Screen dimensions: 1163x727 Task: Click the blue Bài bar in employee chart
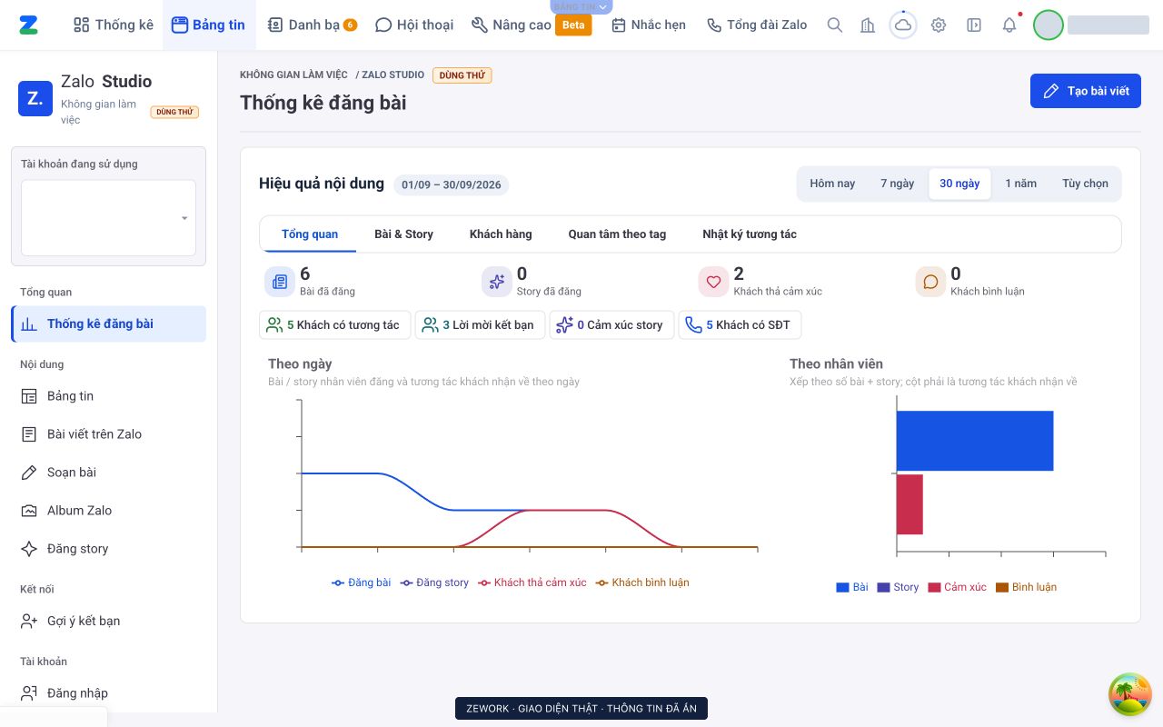coord(975,441)
